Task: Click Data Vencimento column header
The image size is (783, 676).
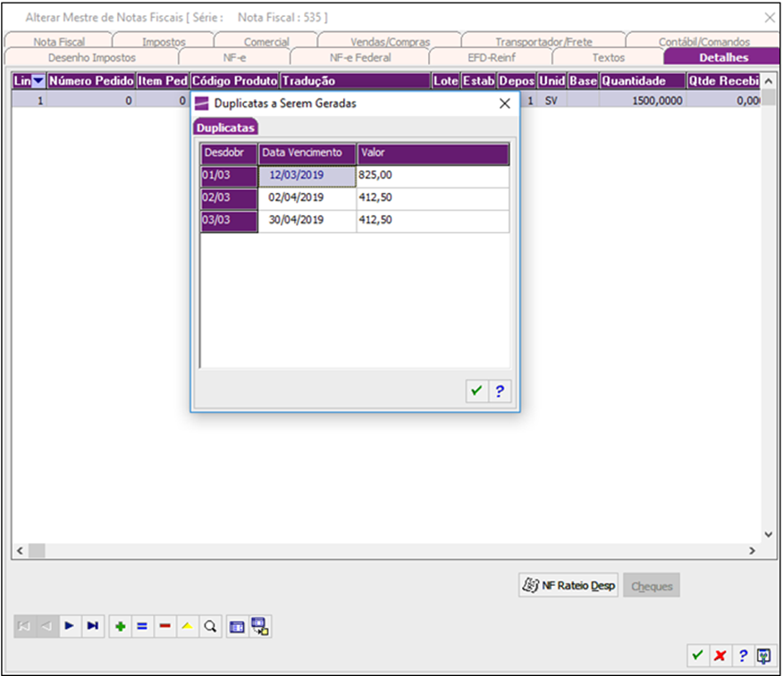Action: (307, 154)
